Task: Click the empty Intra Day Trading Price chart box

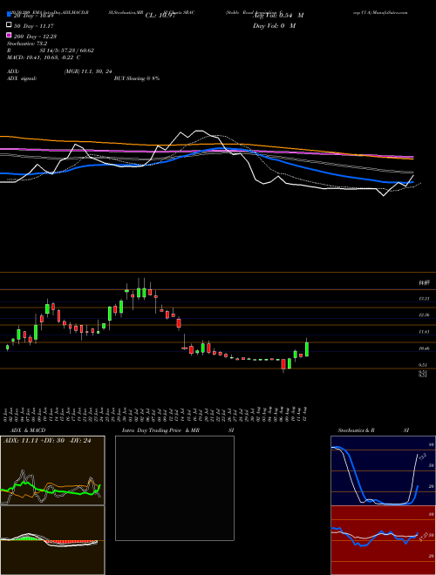Action: tap(174, 488)
